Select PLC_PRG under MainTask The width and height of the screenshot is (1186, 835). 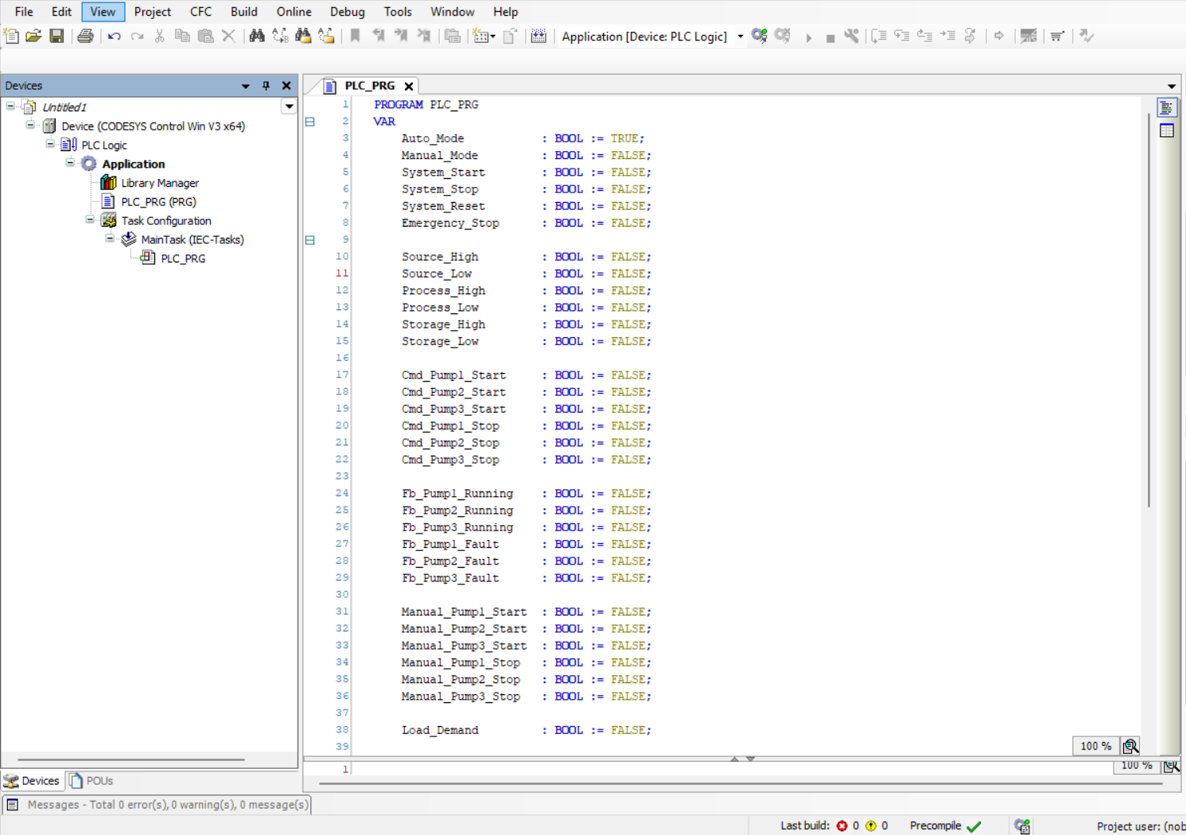(182, 258)
